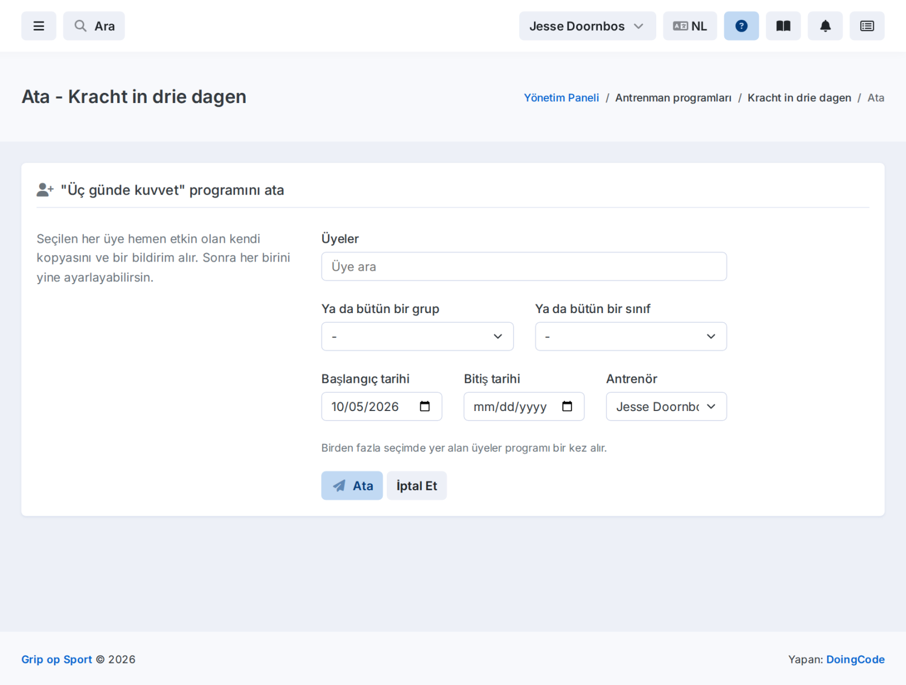Expand the Ya da bütün bir sınıf dropdown
This screenshot has height=685, width=906.
click(x=631, y=337)
